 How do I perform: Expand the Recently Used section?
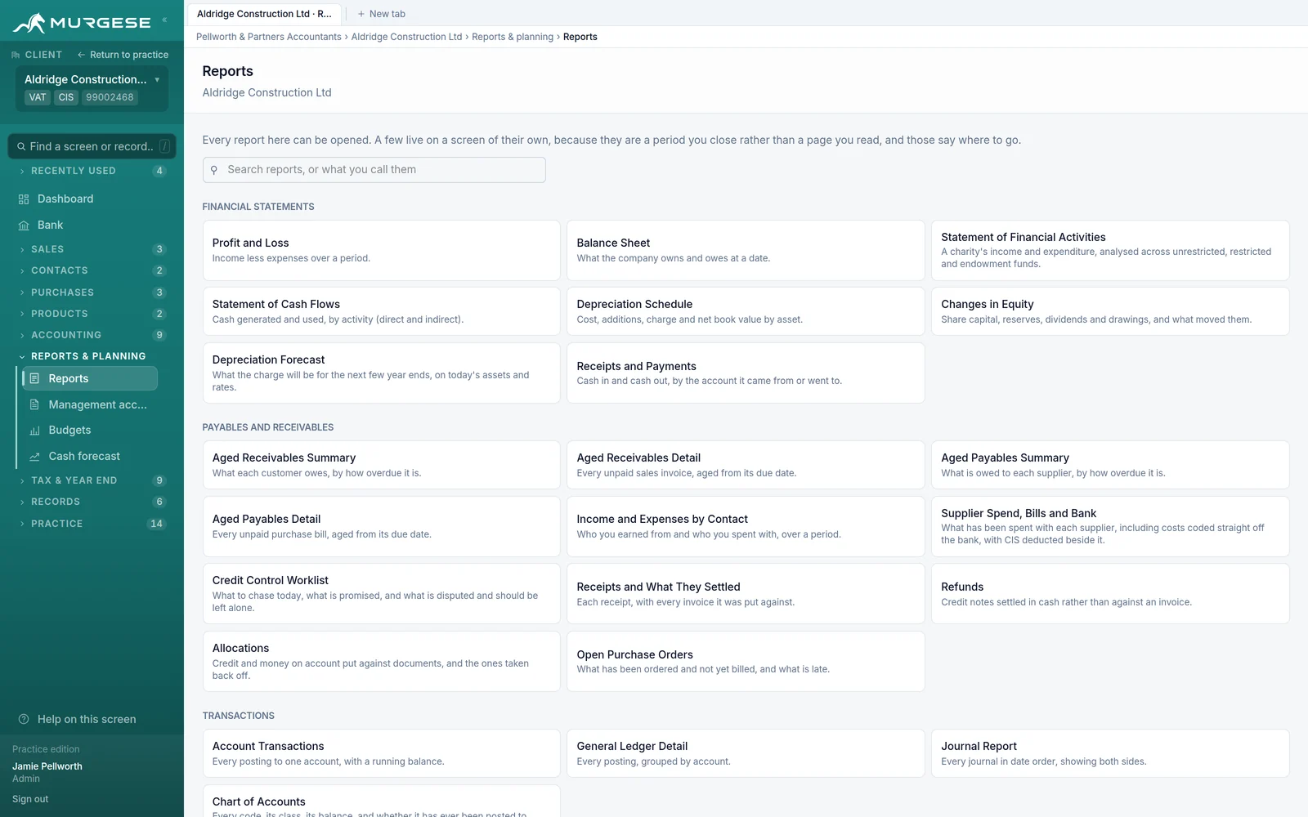click(92, 171)
